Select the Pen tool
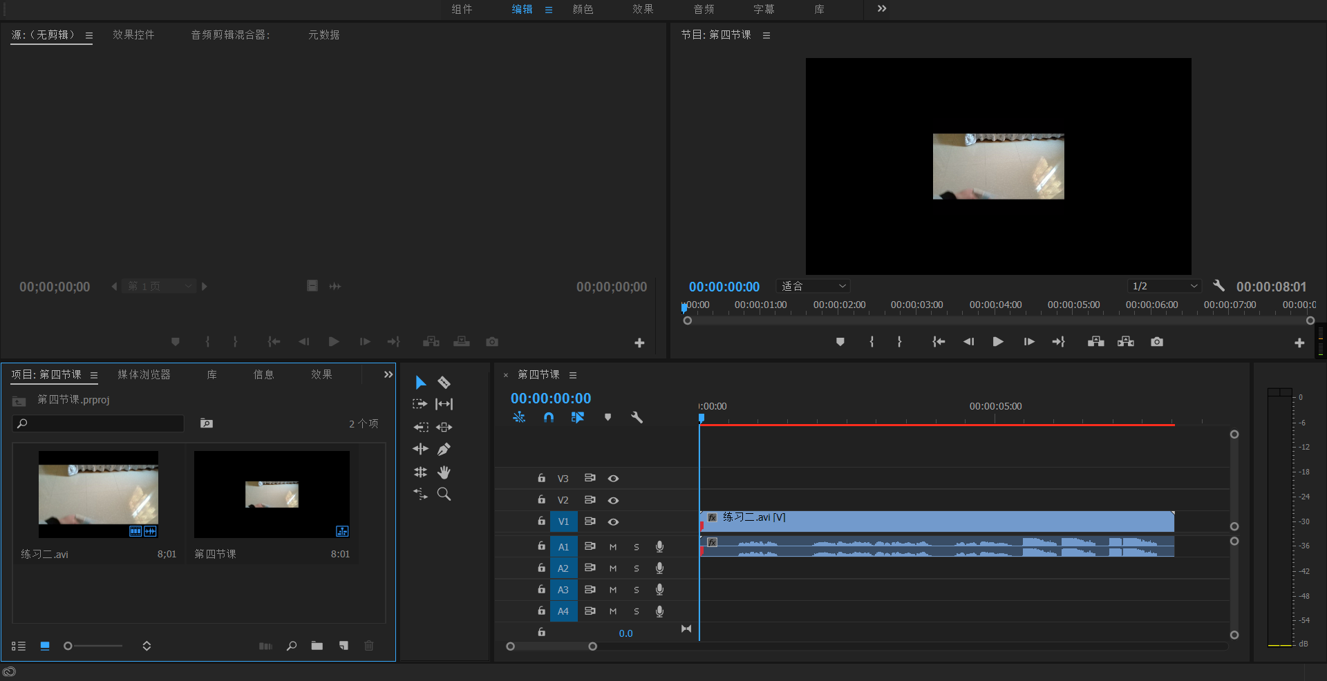 tap(444, 450)
